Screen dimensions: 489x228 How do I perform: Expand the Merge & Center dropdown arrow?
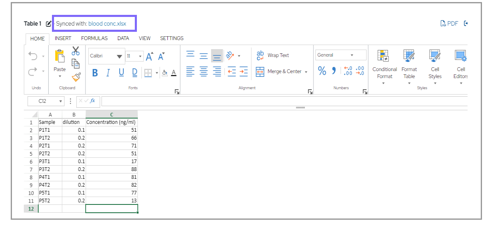(x=306, y=72)
